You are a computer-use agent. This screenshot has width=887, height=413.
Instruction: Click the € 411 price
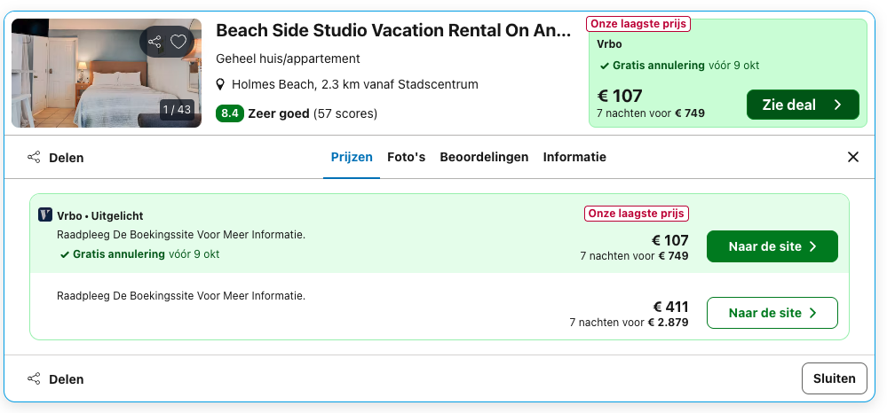(671, 307)
